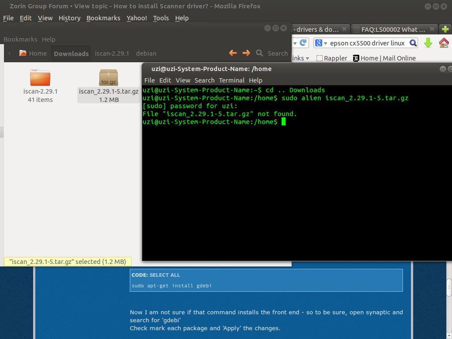Click search magnifier in Firefox search box
The image size is (452, 339).
point(413,43)
